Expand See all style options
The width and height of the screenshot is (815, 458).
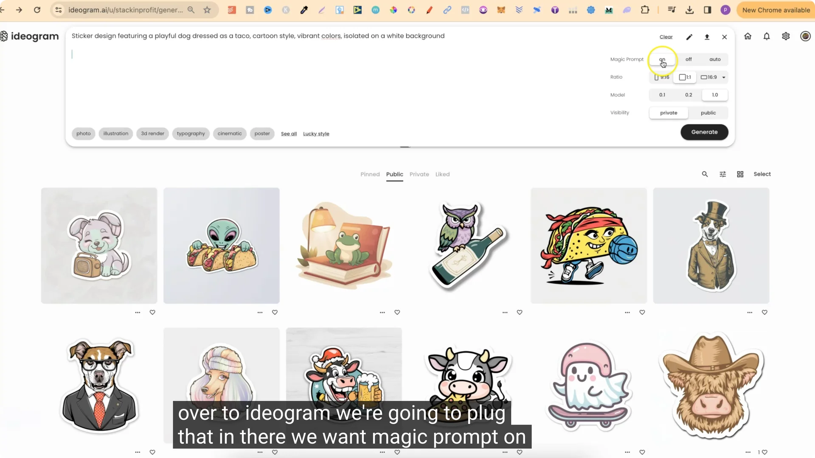[x=289, y=134]
